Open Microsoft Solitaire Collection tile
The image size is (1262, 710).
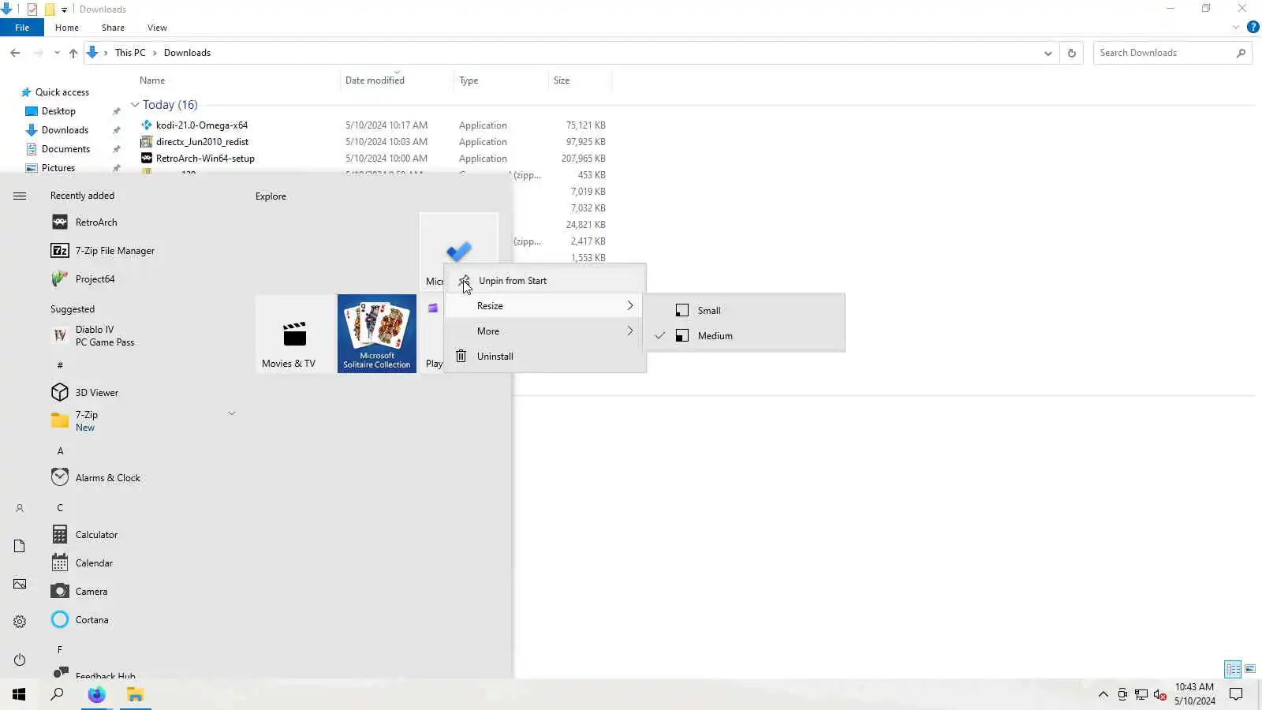coord(377,334)
